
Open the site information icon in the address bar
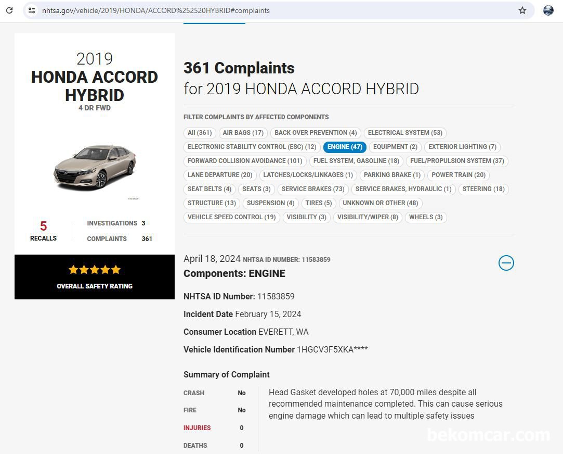point(32,10)
